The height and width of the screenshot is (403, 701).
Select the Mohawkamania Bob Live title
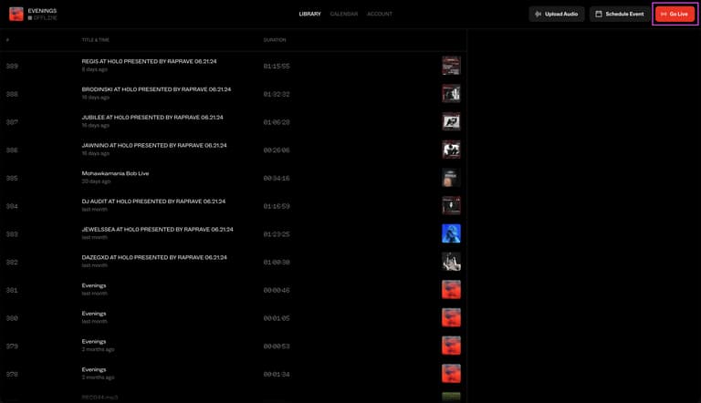point(115,173)
